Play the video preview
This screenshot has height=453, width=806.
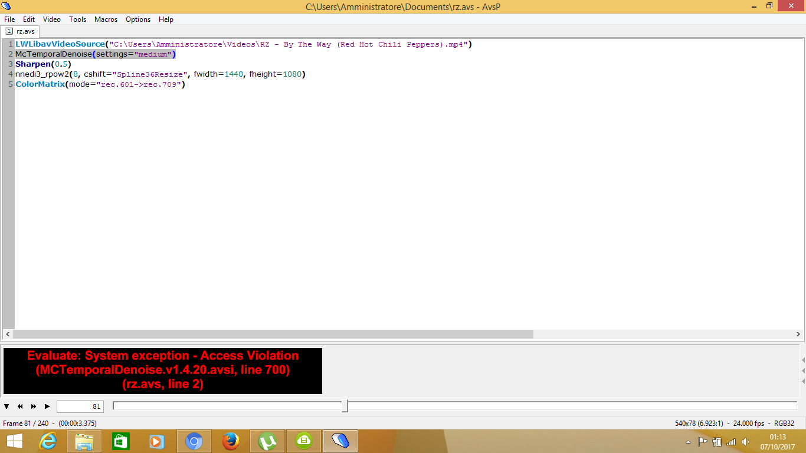tap(47, 406)
